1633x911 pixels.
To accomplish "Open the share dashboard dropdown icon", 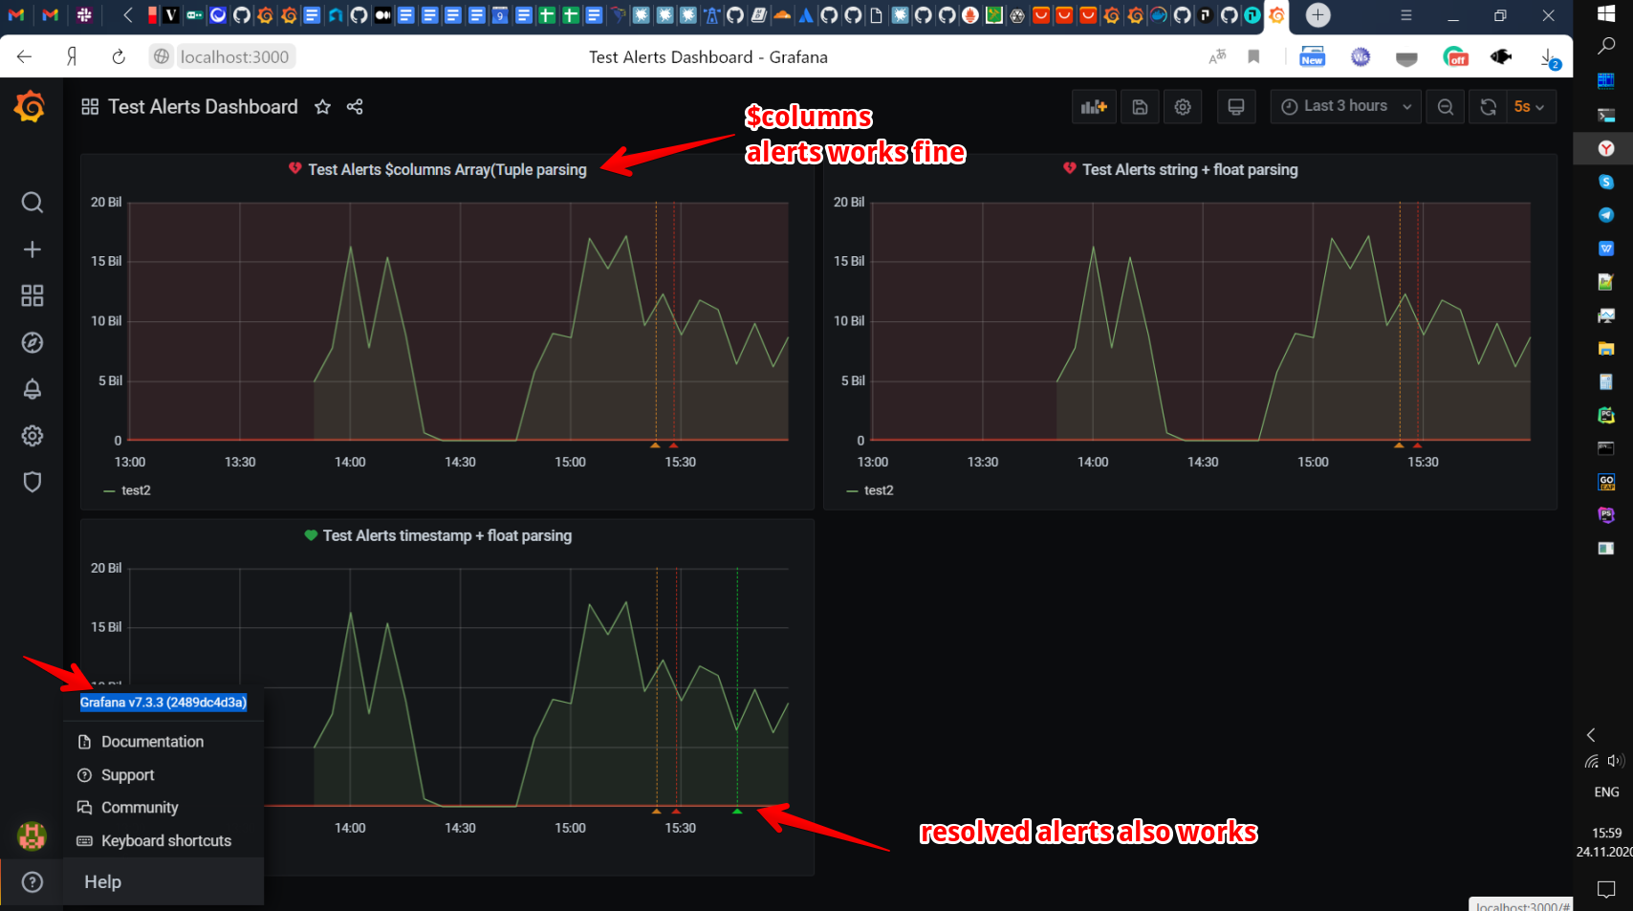I will [355, 106].
